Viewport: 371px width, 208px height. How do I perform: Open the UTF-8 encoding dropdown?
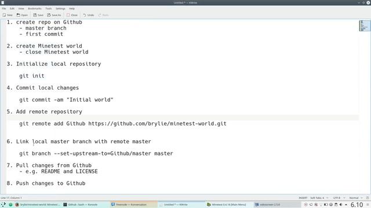pyautogui.click(x=339, y=198)
